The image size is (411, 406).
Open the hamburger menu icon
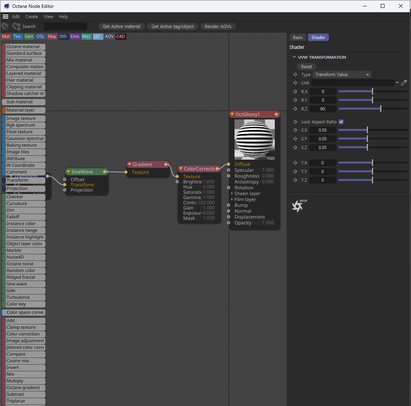click(x=6, y=17)
